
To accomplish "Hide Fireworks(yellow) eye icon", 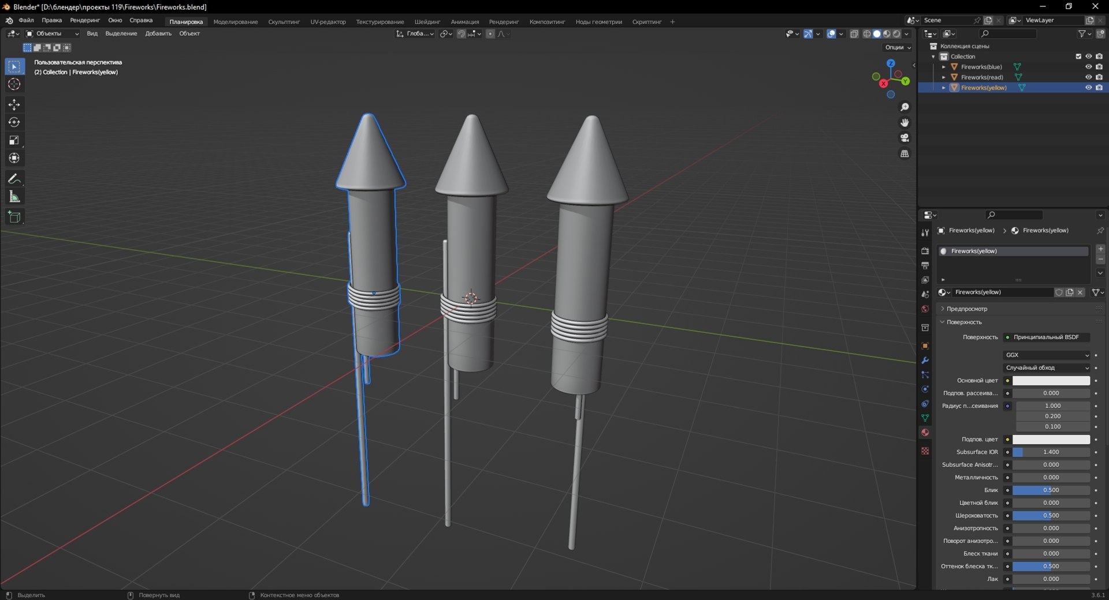I will (x=1088, y=88).
